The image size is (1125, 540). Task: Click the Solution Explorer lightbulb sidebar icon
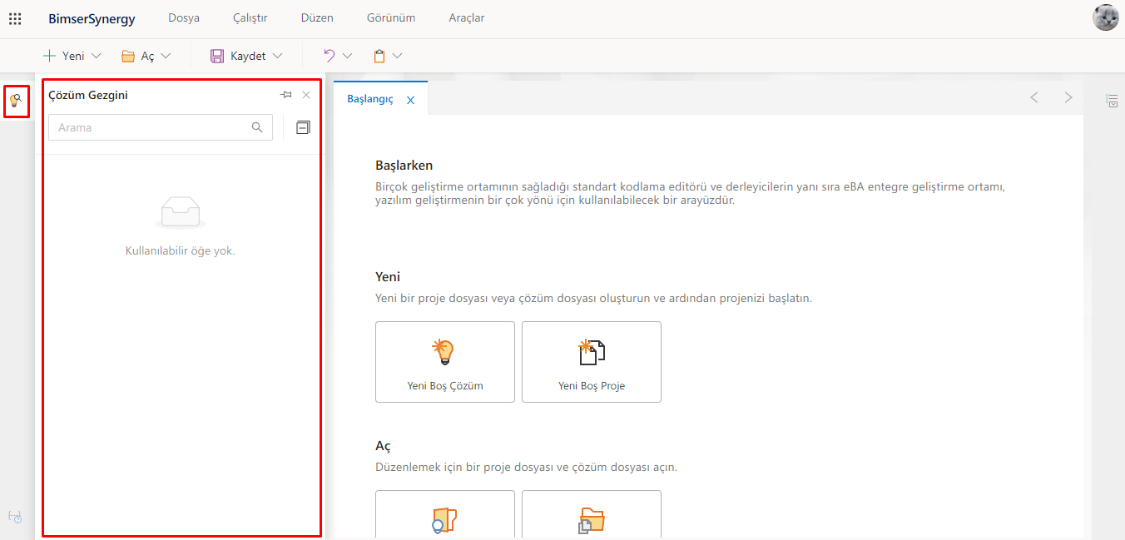click(x=16, y=101)
